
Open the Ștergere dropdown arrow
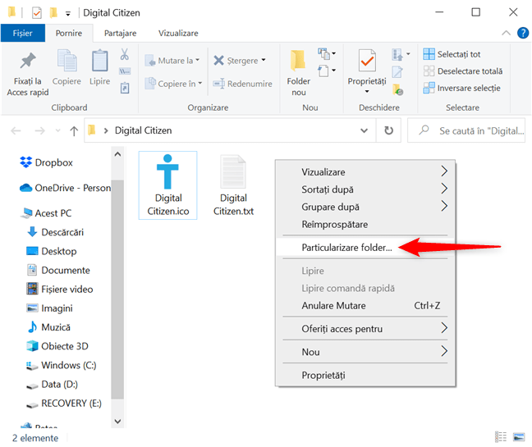[x=264, y=61]
